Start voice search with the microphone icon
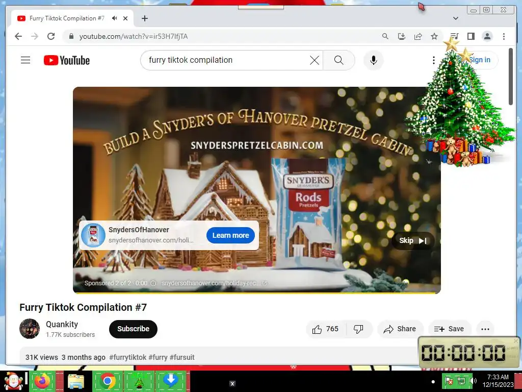 pos(374,60)
